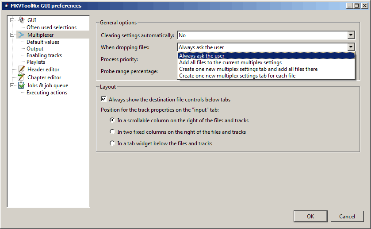Image resolution: width=371 pixels, height=229 pixels.
Task: Open 'Enabling tracks' settings page
Action: point(44,55)
